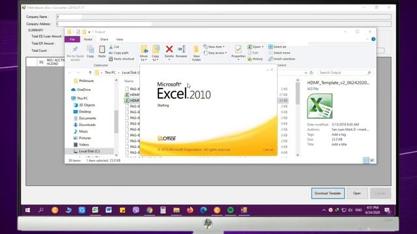
Task: Open the Calculator from the taskbar
Action: [163, 210]
